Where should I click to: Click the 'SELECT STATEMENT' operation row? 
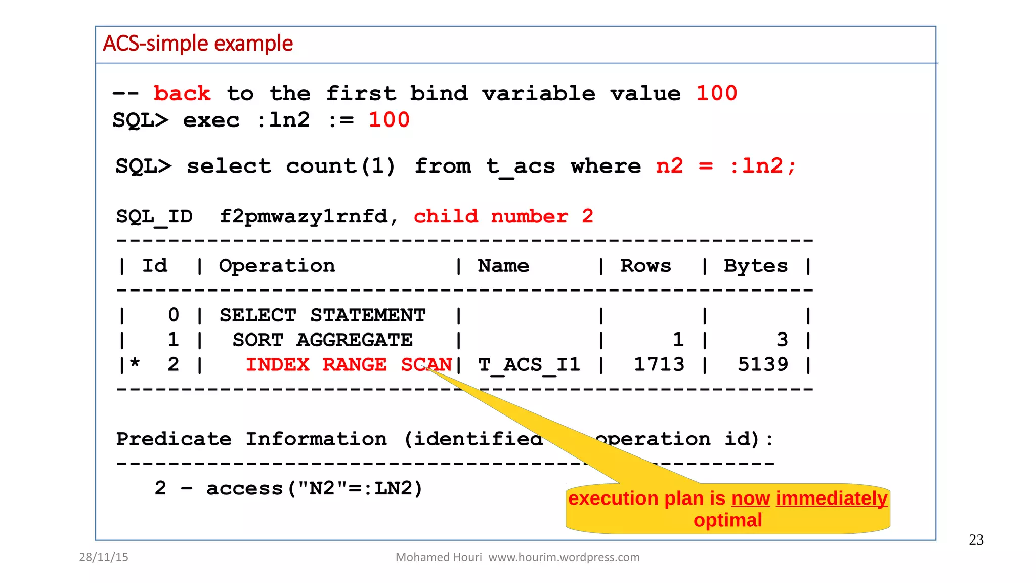[322, 315]
